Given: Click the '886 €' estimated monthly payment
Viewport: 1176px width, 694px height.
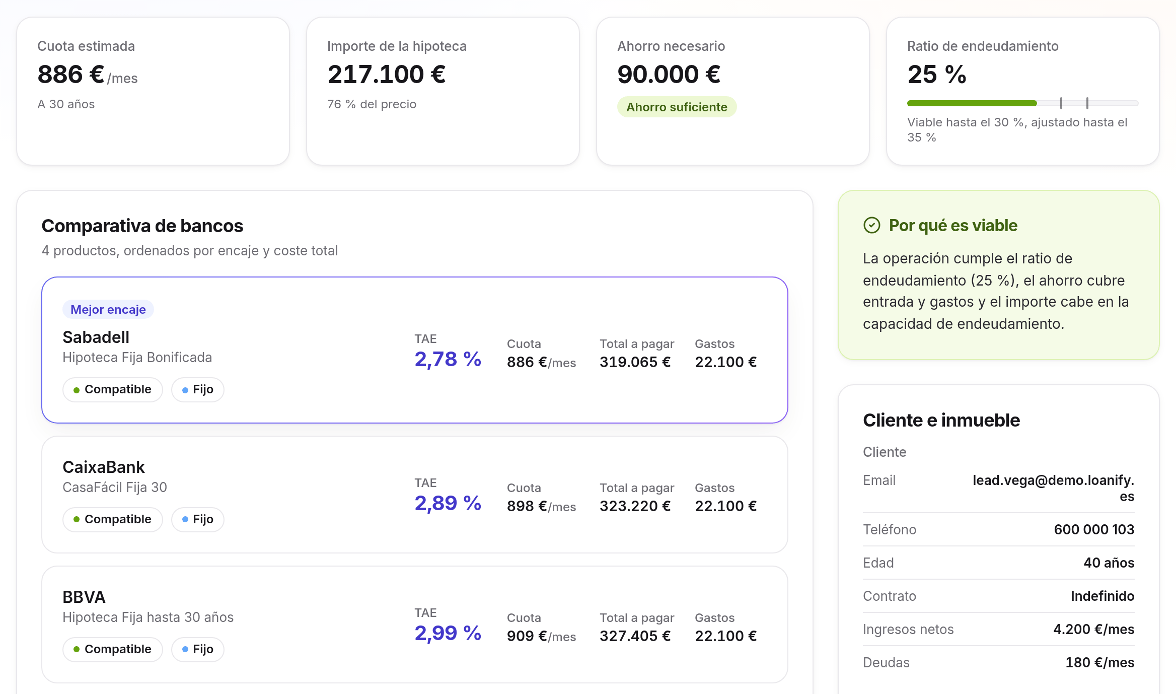Looking at the screenshot, I should coord(71,75).
